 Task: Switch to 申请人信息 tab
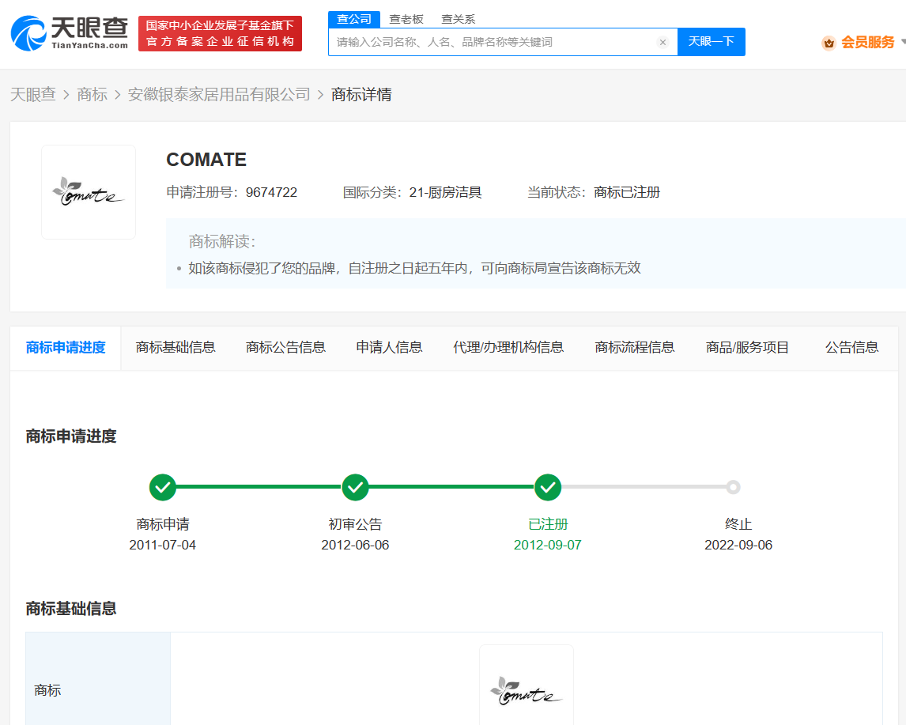(x=390, y=347)
